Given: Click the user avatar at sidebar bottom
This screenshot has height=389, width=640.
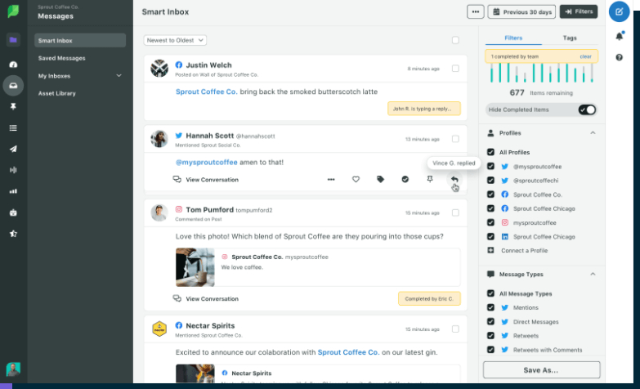Looking at the screenshot, I should (x=13, y=369).
